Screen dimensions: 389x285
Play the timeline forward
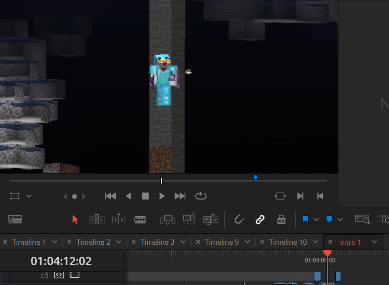pyautogui.click(x=162, y=196)
